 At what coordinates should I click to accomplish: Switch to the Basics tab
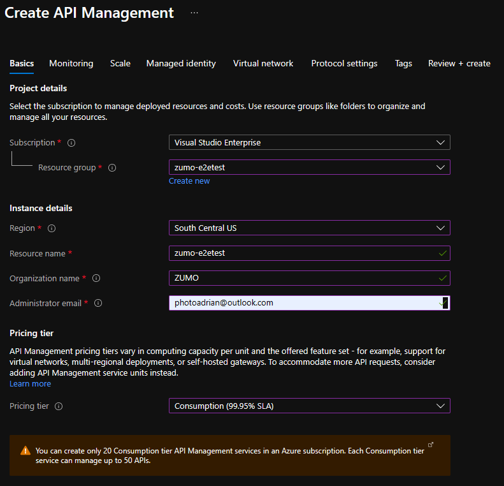[22, 63]
